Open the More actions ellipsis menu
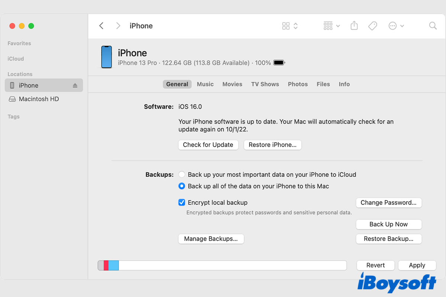 click(x=396, y=26)
